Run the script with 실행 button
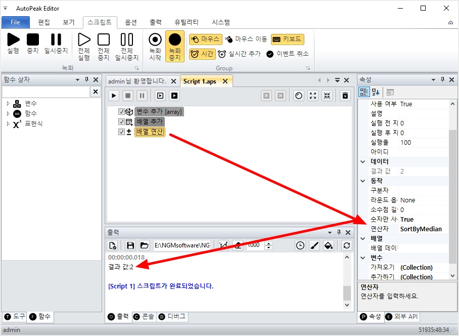This screenshot has height=336, width=459. click(x=13, y=44)
